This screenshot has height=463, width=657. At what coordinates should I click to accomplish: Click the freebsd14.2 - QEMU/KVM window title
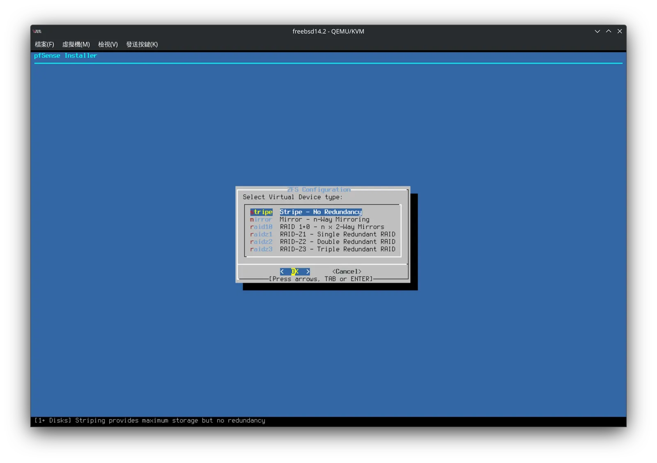coord(328,31)
